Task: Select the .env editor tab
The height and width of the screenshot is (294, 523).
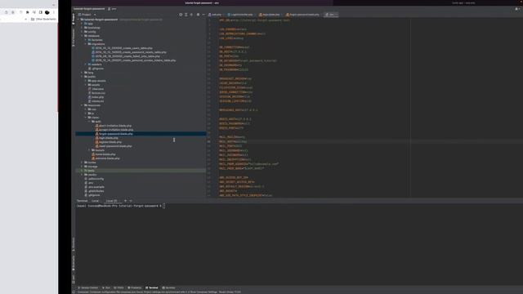Action: pos(331,15)
